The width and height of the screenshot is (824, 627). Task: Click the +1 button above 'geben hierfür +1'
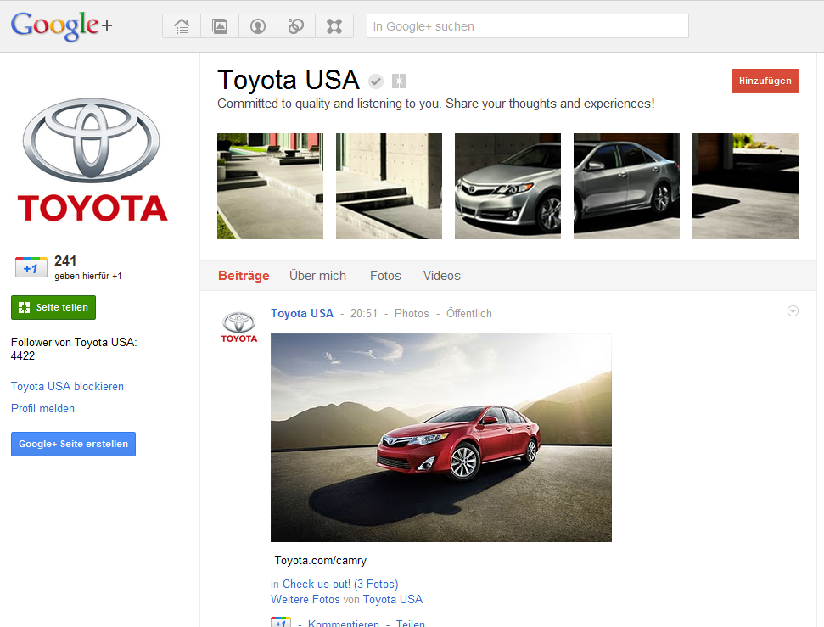pos(31,267)
